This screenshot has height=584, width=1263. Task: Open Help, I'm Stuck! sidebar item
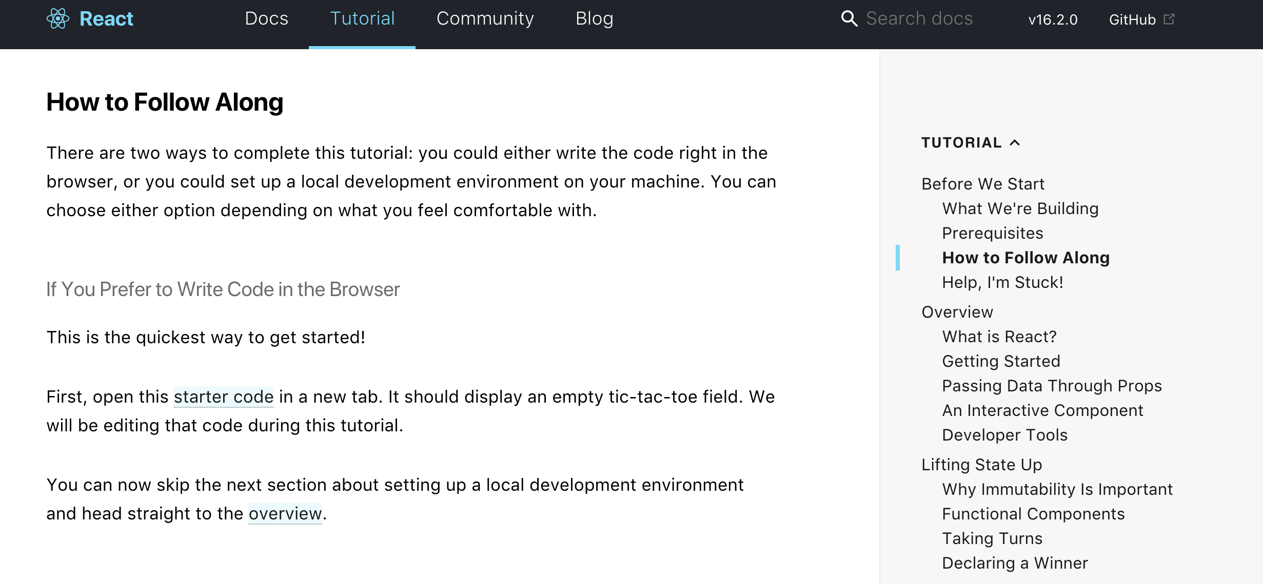pos(1002,282)
